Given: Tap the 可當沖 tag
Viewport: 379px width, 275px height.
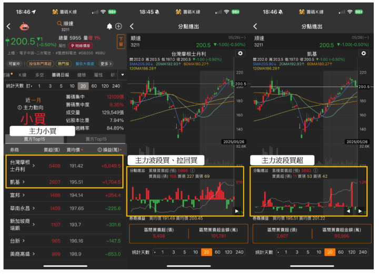Looking at the screenshot, I should coord(14,64).
